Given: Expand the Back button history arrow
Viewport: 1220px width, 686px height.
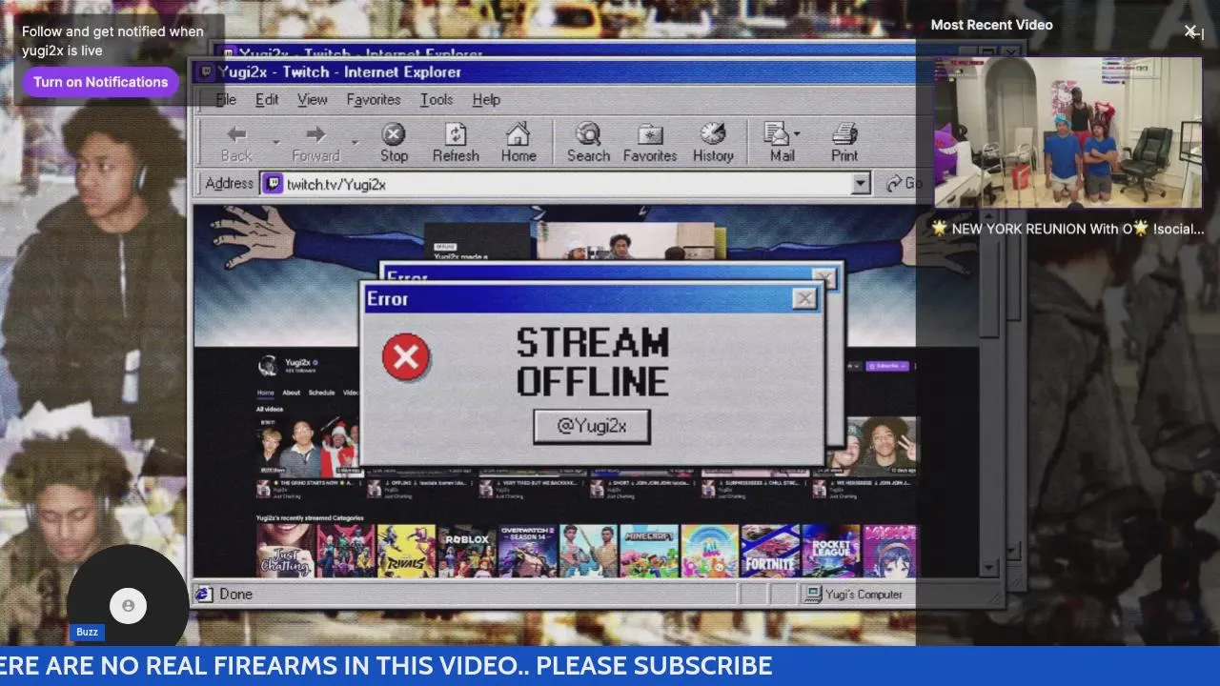Looking at the screenshot, I should (x=276, y=143).
